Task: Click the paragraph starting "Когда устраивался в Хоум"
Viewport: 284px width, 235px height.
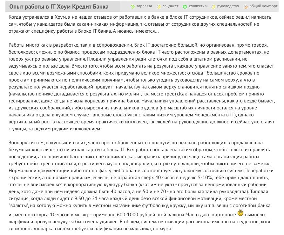Action: pos(140,24)
